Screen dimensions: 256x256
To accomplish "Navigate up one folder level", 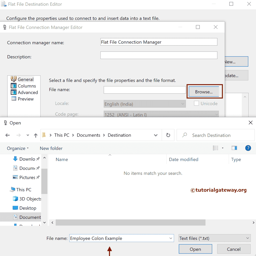I will (x=36, y=135).
